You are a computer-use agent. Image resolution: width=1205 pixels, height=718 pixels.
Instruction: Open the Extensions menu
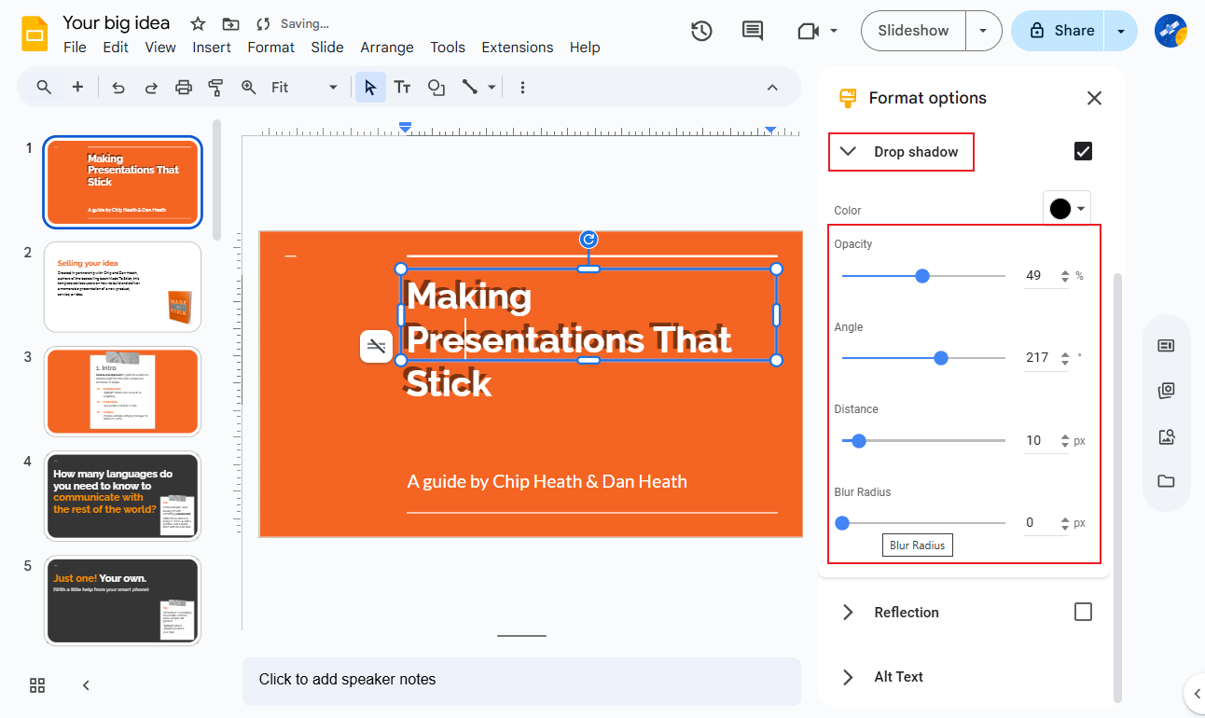tap(517, 47)
